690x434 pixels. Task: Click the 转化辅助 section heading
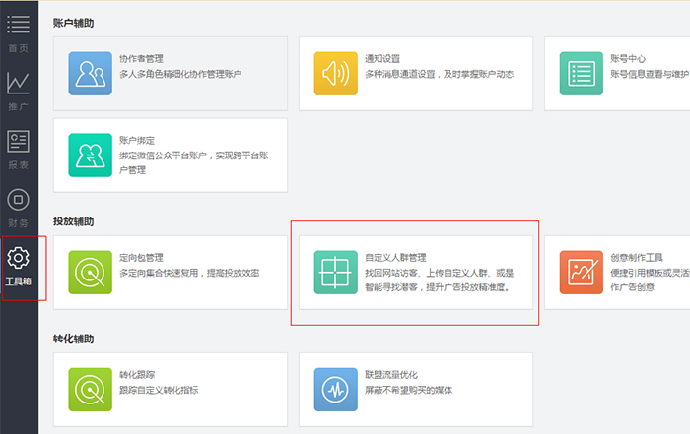[x=74, y=339]
